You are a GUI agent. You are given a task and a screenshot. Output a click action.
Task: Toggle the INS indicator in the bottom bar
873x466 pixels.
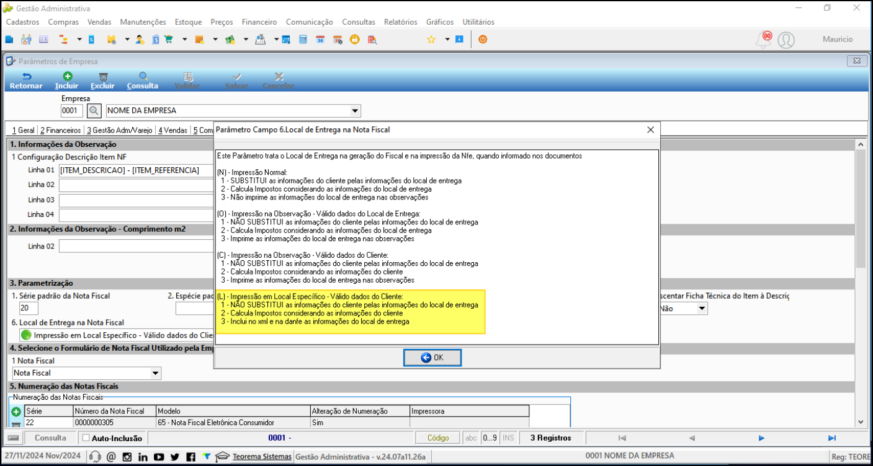click(508, 438)
